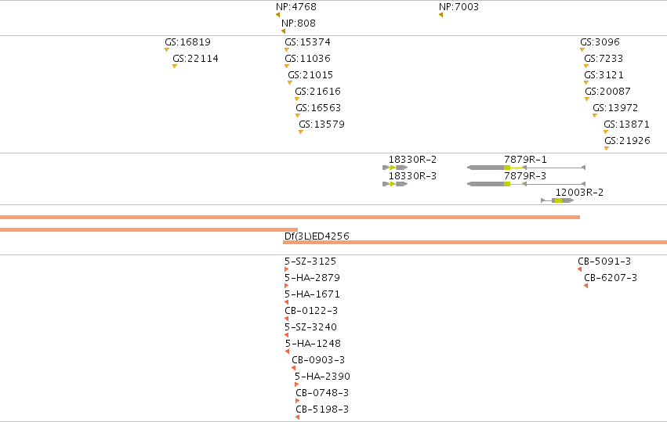Viewport: 667px width, 422px height.
Task: Click the 7879R-1 gene model glyph
Action: [526, 168]
